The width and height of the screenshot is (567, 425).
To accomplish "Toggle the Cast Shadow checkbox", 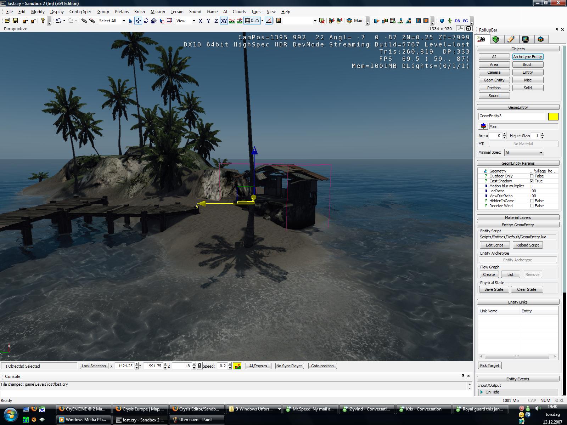I will coord(532,181).
